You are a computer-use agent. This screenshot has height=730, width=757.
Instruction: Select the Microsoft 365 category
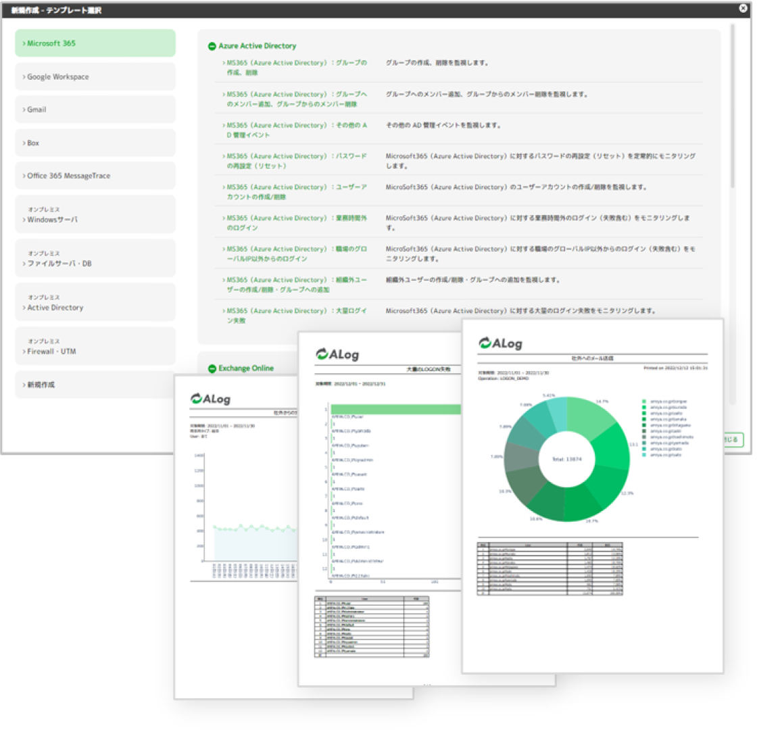point(95,43)
